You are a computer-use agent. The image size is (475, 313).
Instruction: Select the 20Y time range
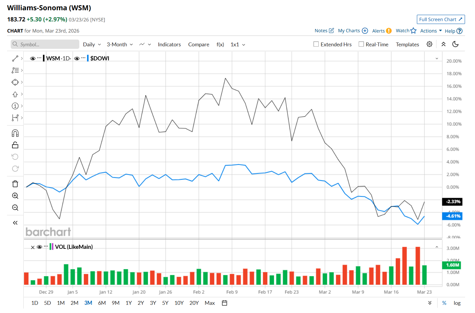point(194,303)
